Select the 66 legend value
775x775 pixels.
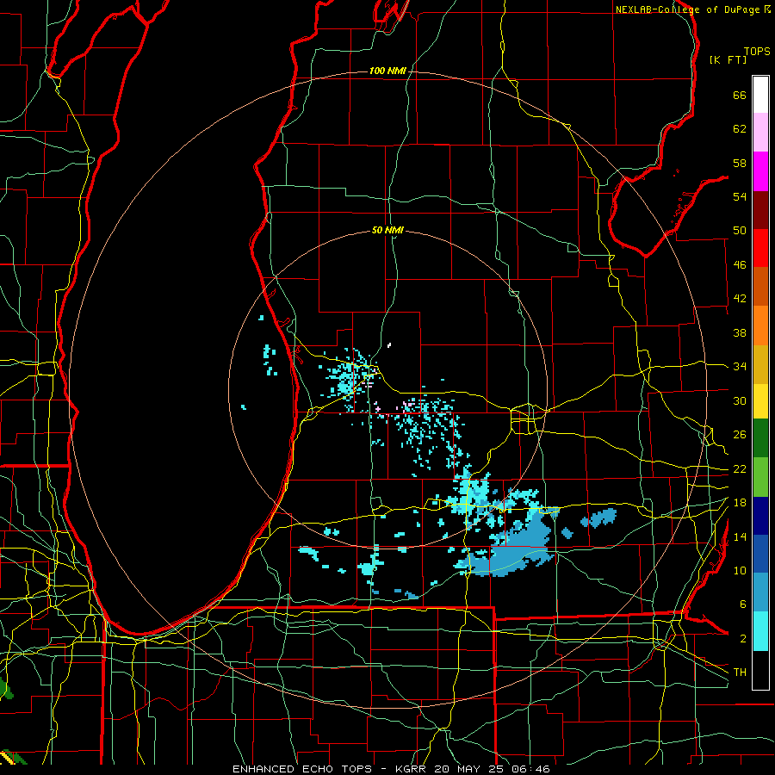click(x=740, y=95)
